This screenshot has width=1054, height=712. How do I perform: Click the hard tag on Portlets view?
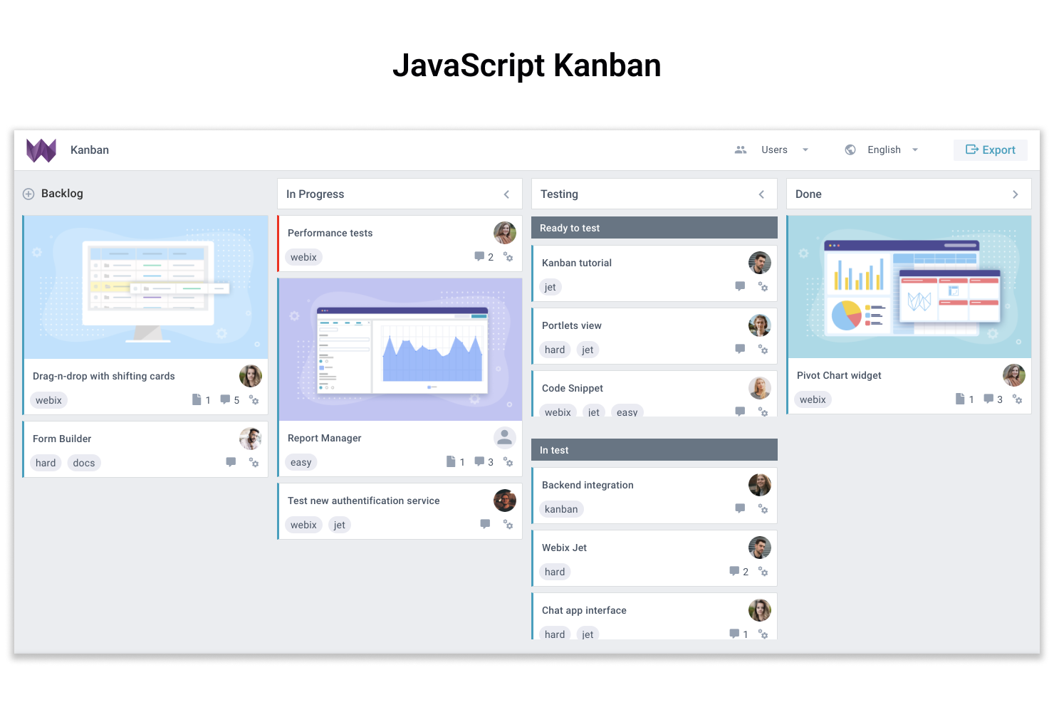(555, 350)
